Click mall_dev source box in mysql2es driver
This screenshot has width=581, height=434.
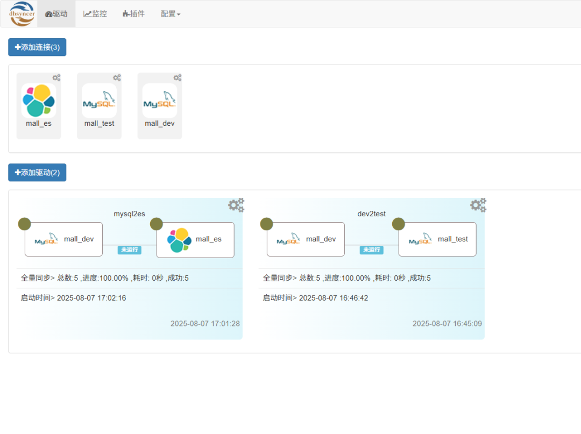63,239
